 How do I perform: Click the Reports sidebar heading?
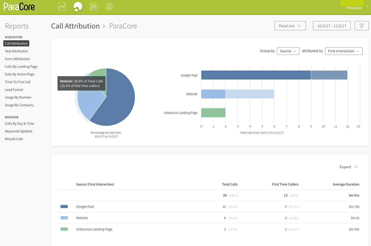coord(17,26)
